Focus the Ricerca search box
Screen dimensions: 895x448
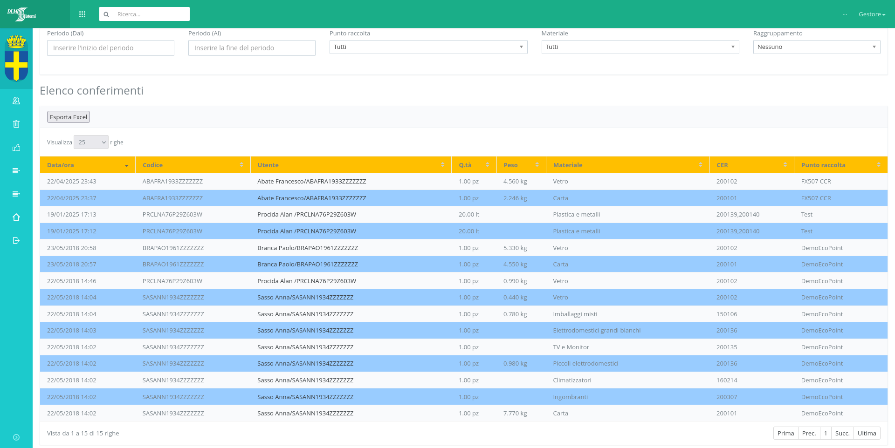(x=150, y=14)
